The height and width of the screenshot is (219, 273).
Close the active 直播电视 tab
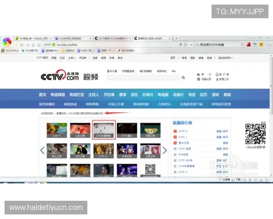click(x=169, y=38)
